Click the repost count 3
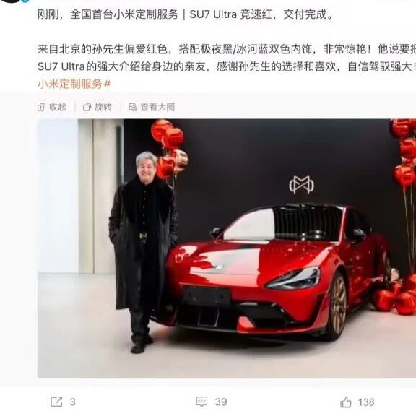416x416 pixels. 73,402
